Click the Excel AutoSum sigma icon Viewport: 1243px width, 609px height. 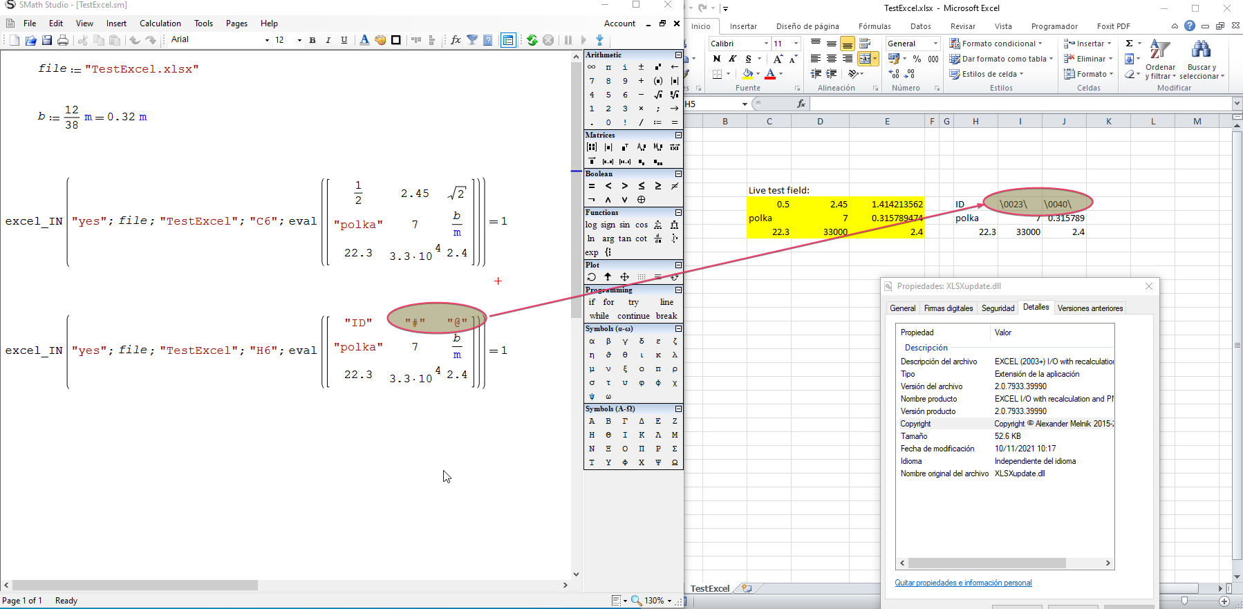[1129, 44]
